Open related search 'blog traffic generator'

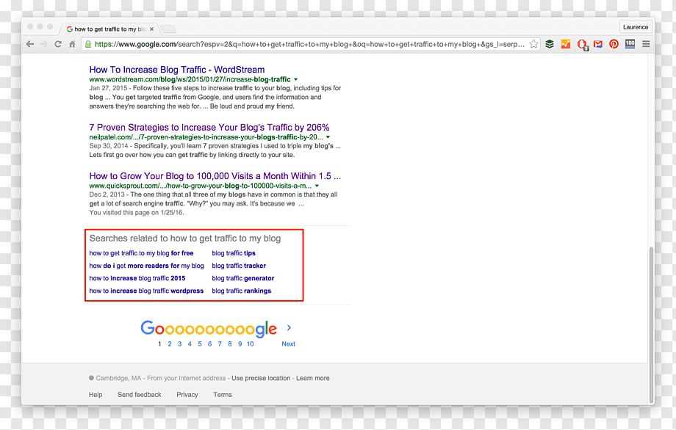(x=242, y=279)
